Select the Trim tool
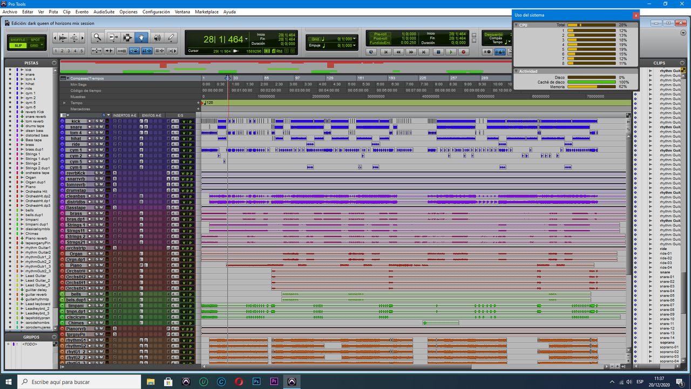 114,38
